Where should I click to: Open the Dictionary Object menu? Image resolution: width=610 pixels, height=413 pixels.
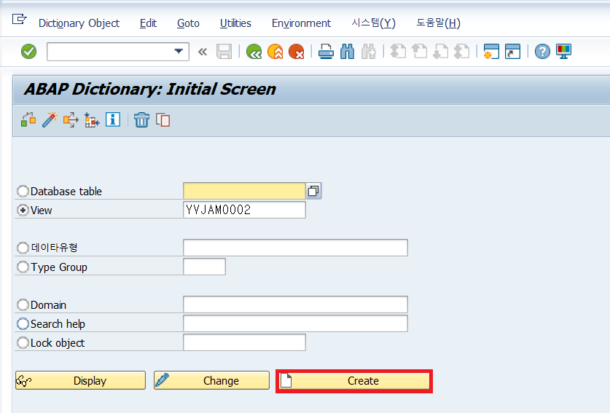pyautogui.click(x=79, y=23)
